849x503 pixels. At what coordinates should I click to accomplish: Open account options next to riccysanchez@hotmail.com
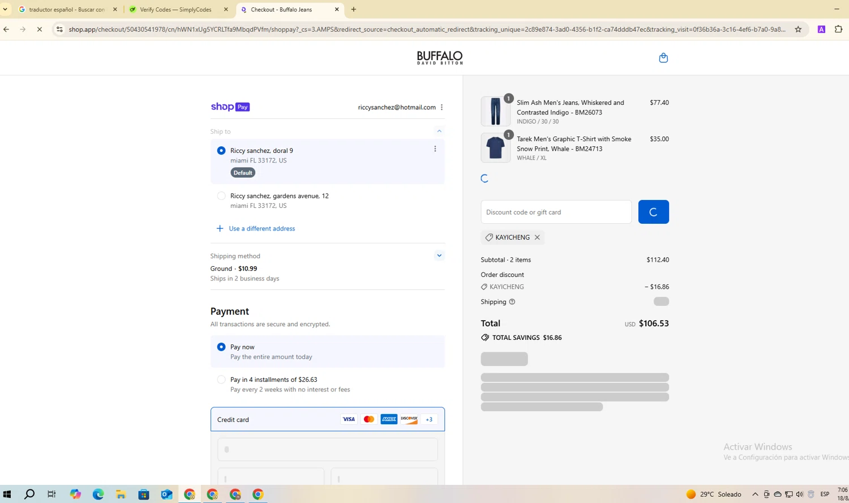click(x=441, y=107)
